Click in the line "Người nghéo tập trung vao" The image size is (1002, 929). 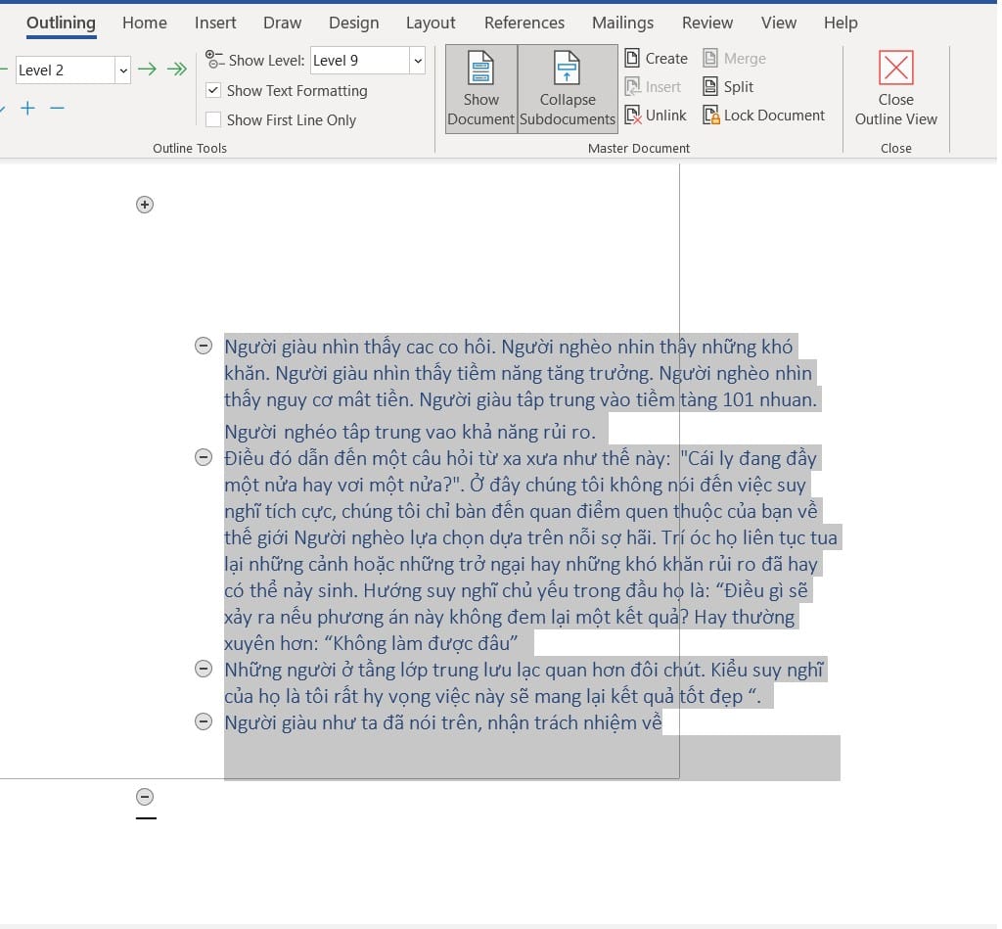(410, 432)
